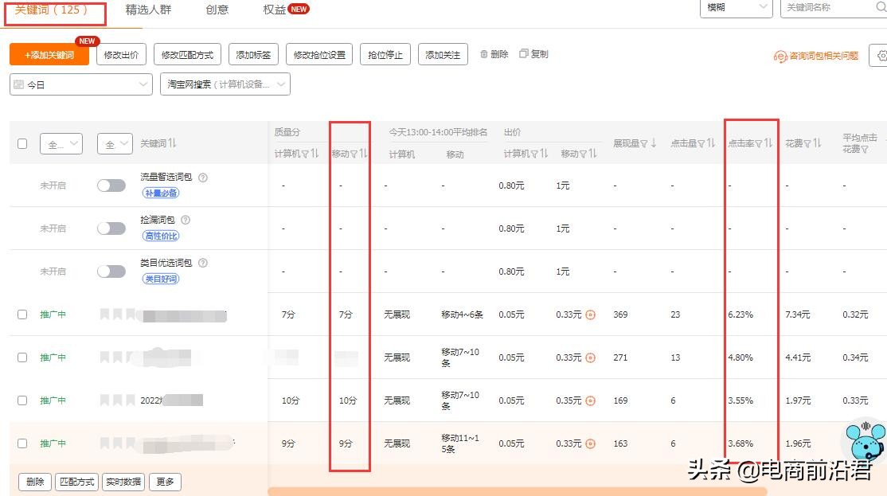The image size is (887, 496).
Task: Click the copy icon beside 复制
Action: [523, 54]
